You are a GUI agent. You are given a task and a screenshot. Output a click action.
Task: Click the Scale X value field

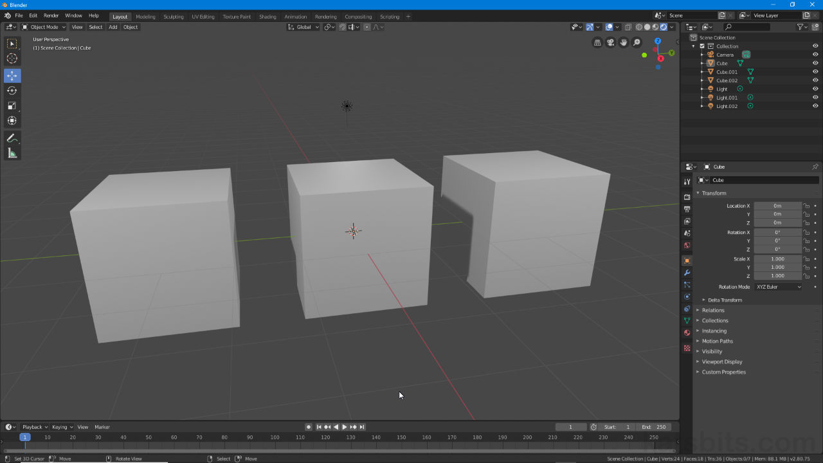777,259
